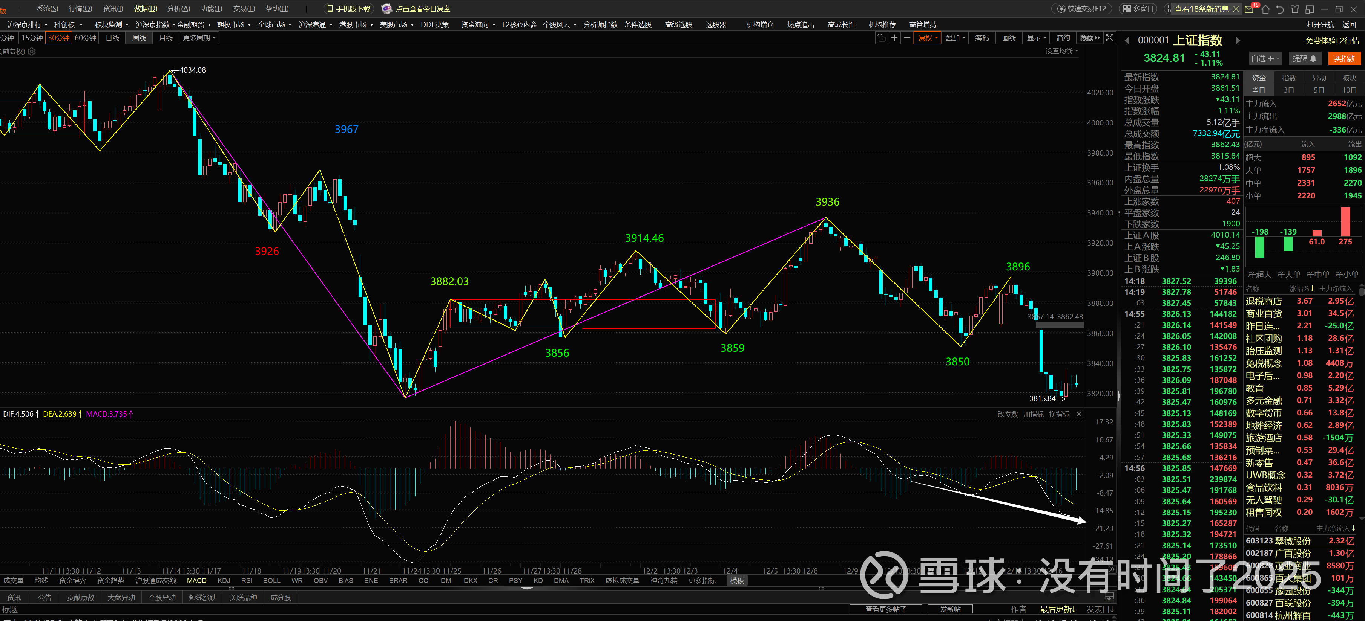Go to next stock with right arrow
Image resolution: width=1365 pixels, height=621 pixels.
pyautogui.click(x=1237, y=40)
